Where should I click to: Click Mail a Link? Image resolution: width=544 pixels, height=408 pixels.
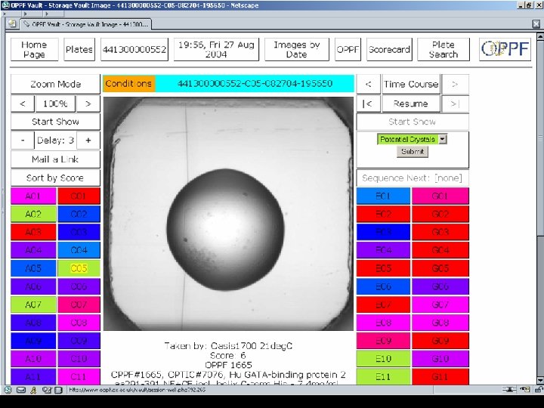click(x=55, y=159)
